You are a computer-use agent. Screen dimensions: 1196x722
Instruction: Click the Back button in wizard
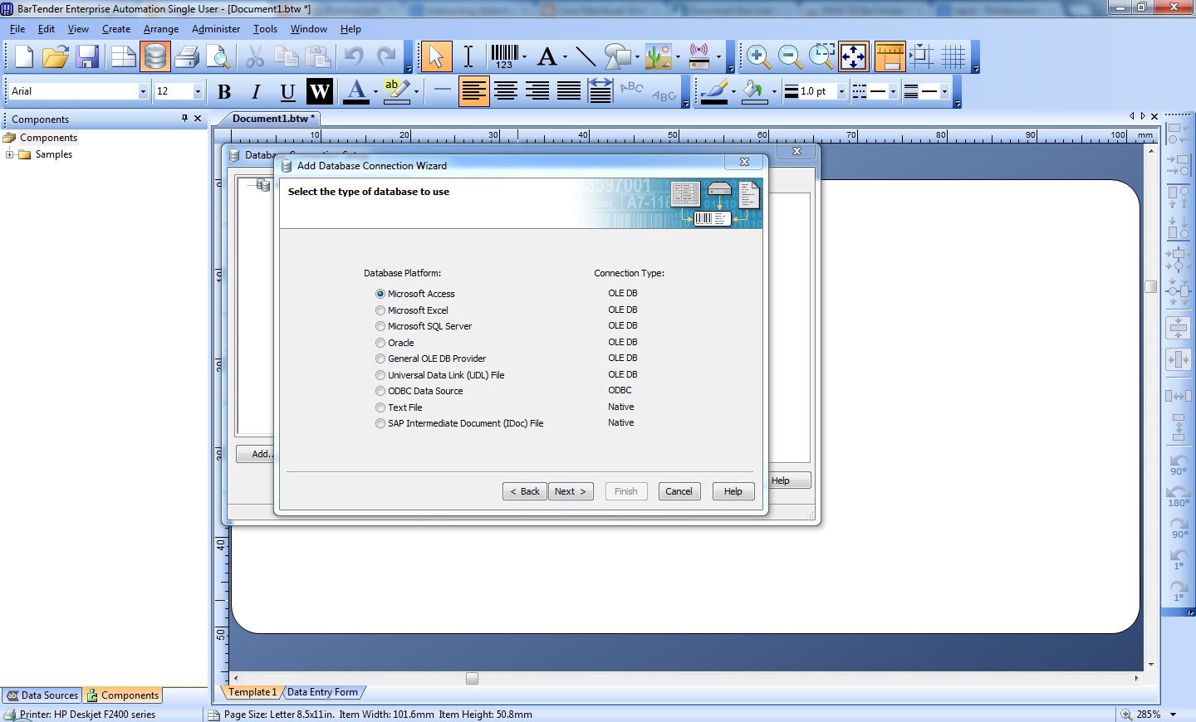525,491
